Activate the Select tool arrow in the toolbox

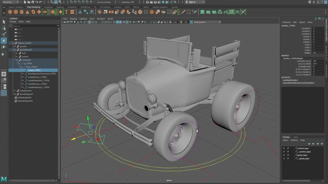4,21
